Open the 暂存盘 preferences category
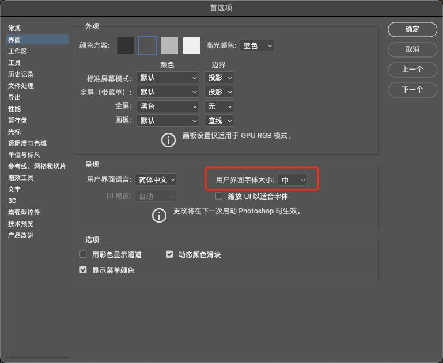 [x=37, y=120]
